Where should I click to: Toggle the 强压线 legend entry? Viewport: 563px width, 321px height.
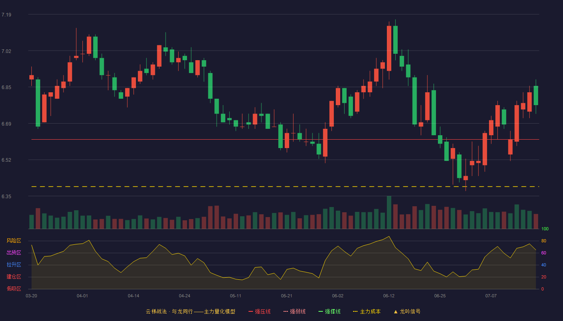click(x=259, y=311)
